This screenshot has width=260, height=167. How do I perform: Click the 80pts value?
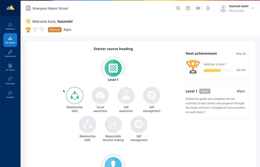(x=241, y=91)
